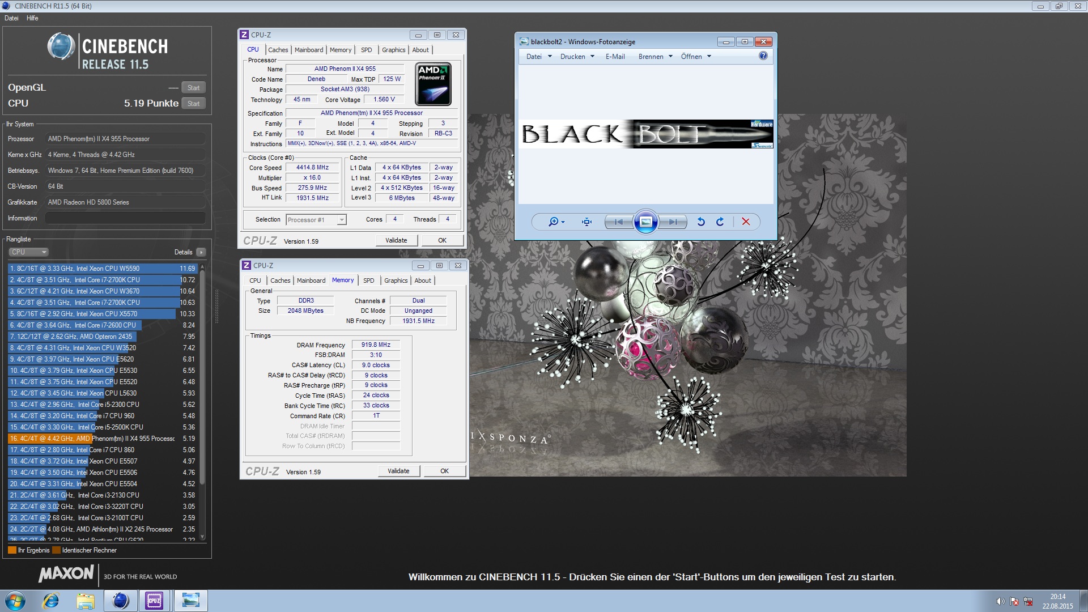Click the Windows Start orb
This screenshot has height=612, width=1088.
(15, 601)
